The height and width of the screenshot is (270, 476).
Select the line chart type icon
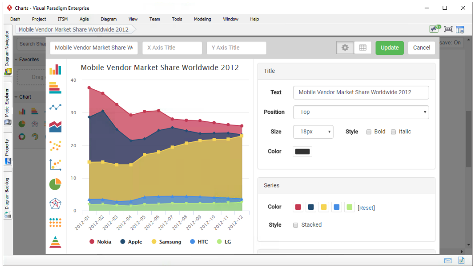pyautogui.click(x=55, y=107)
